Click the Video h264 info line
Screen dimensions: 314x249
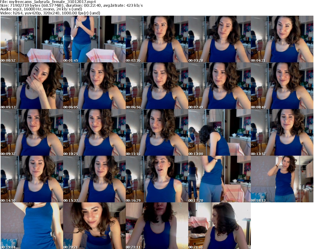pyautogui.click(x=50, y=13)
